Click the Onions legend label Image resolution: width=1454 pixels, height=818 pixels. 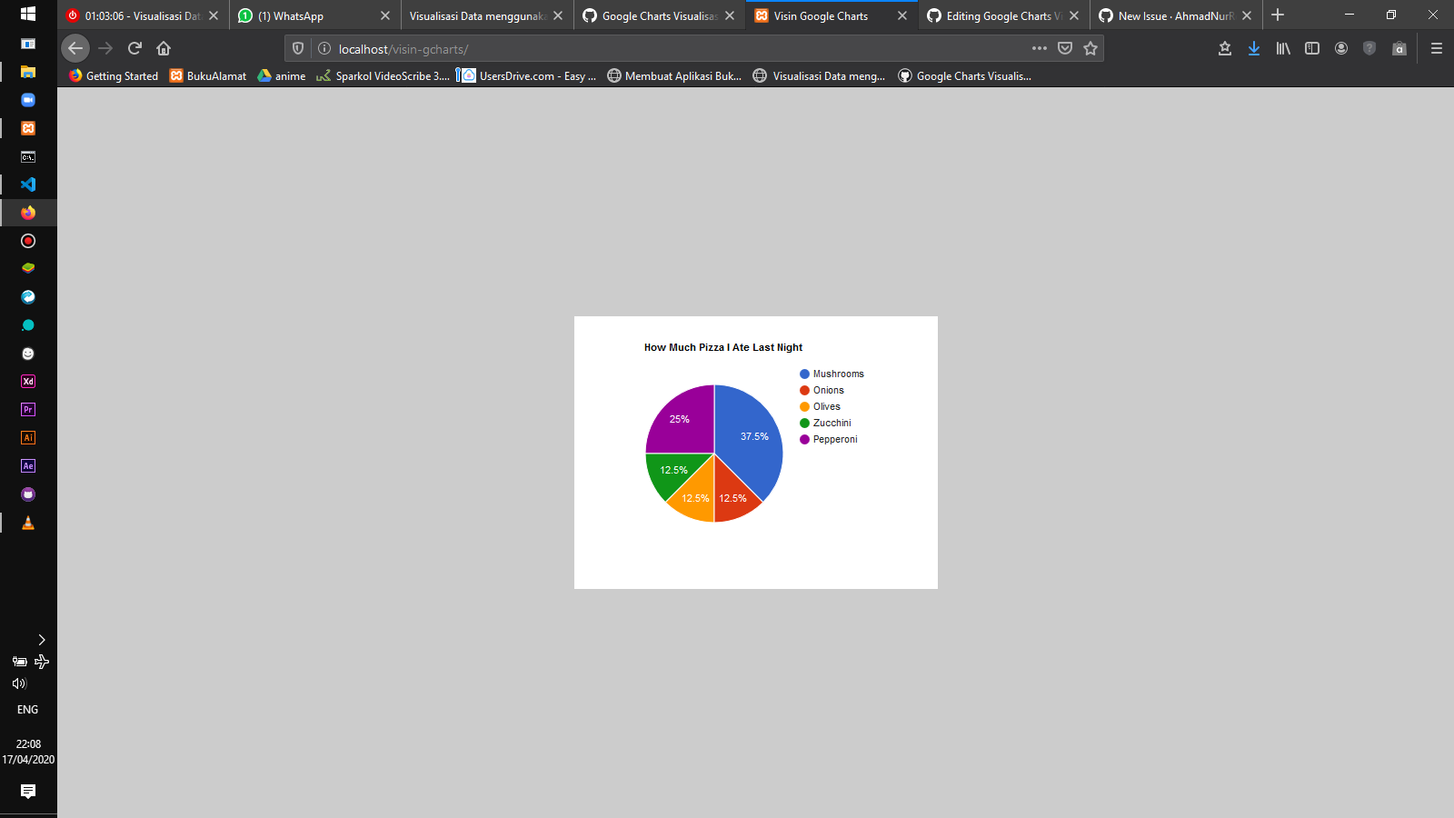pyautogui.click(x=829, y=390)
